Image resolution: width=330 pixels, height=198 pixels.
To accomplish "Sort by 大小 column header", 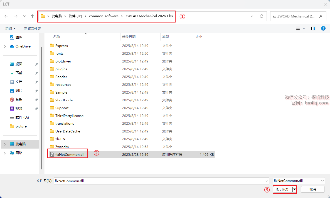I will [199, 37].
